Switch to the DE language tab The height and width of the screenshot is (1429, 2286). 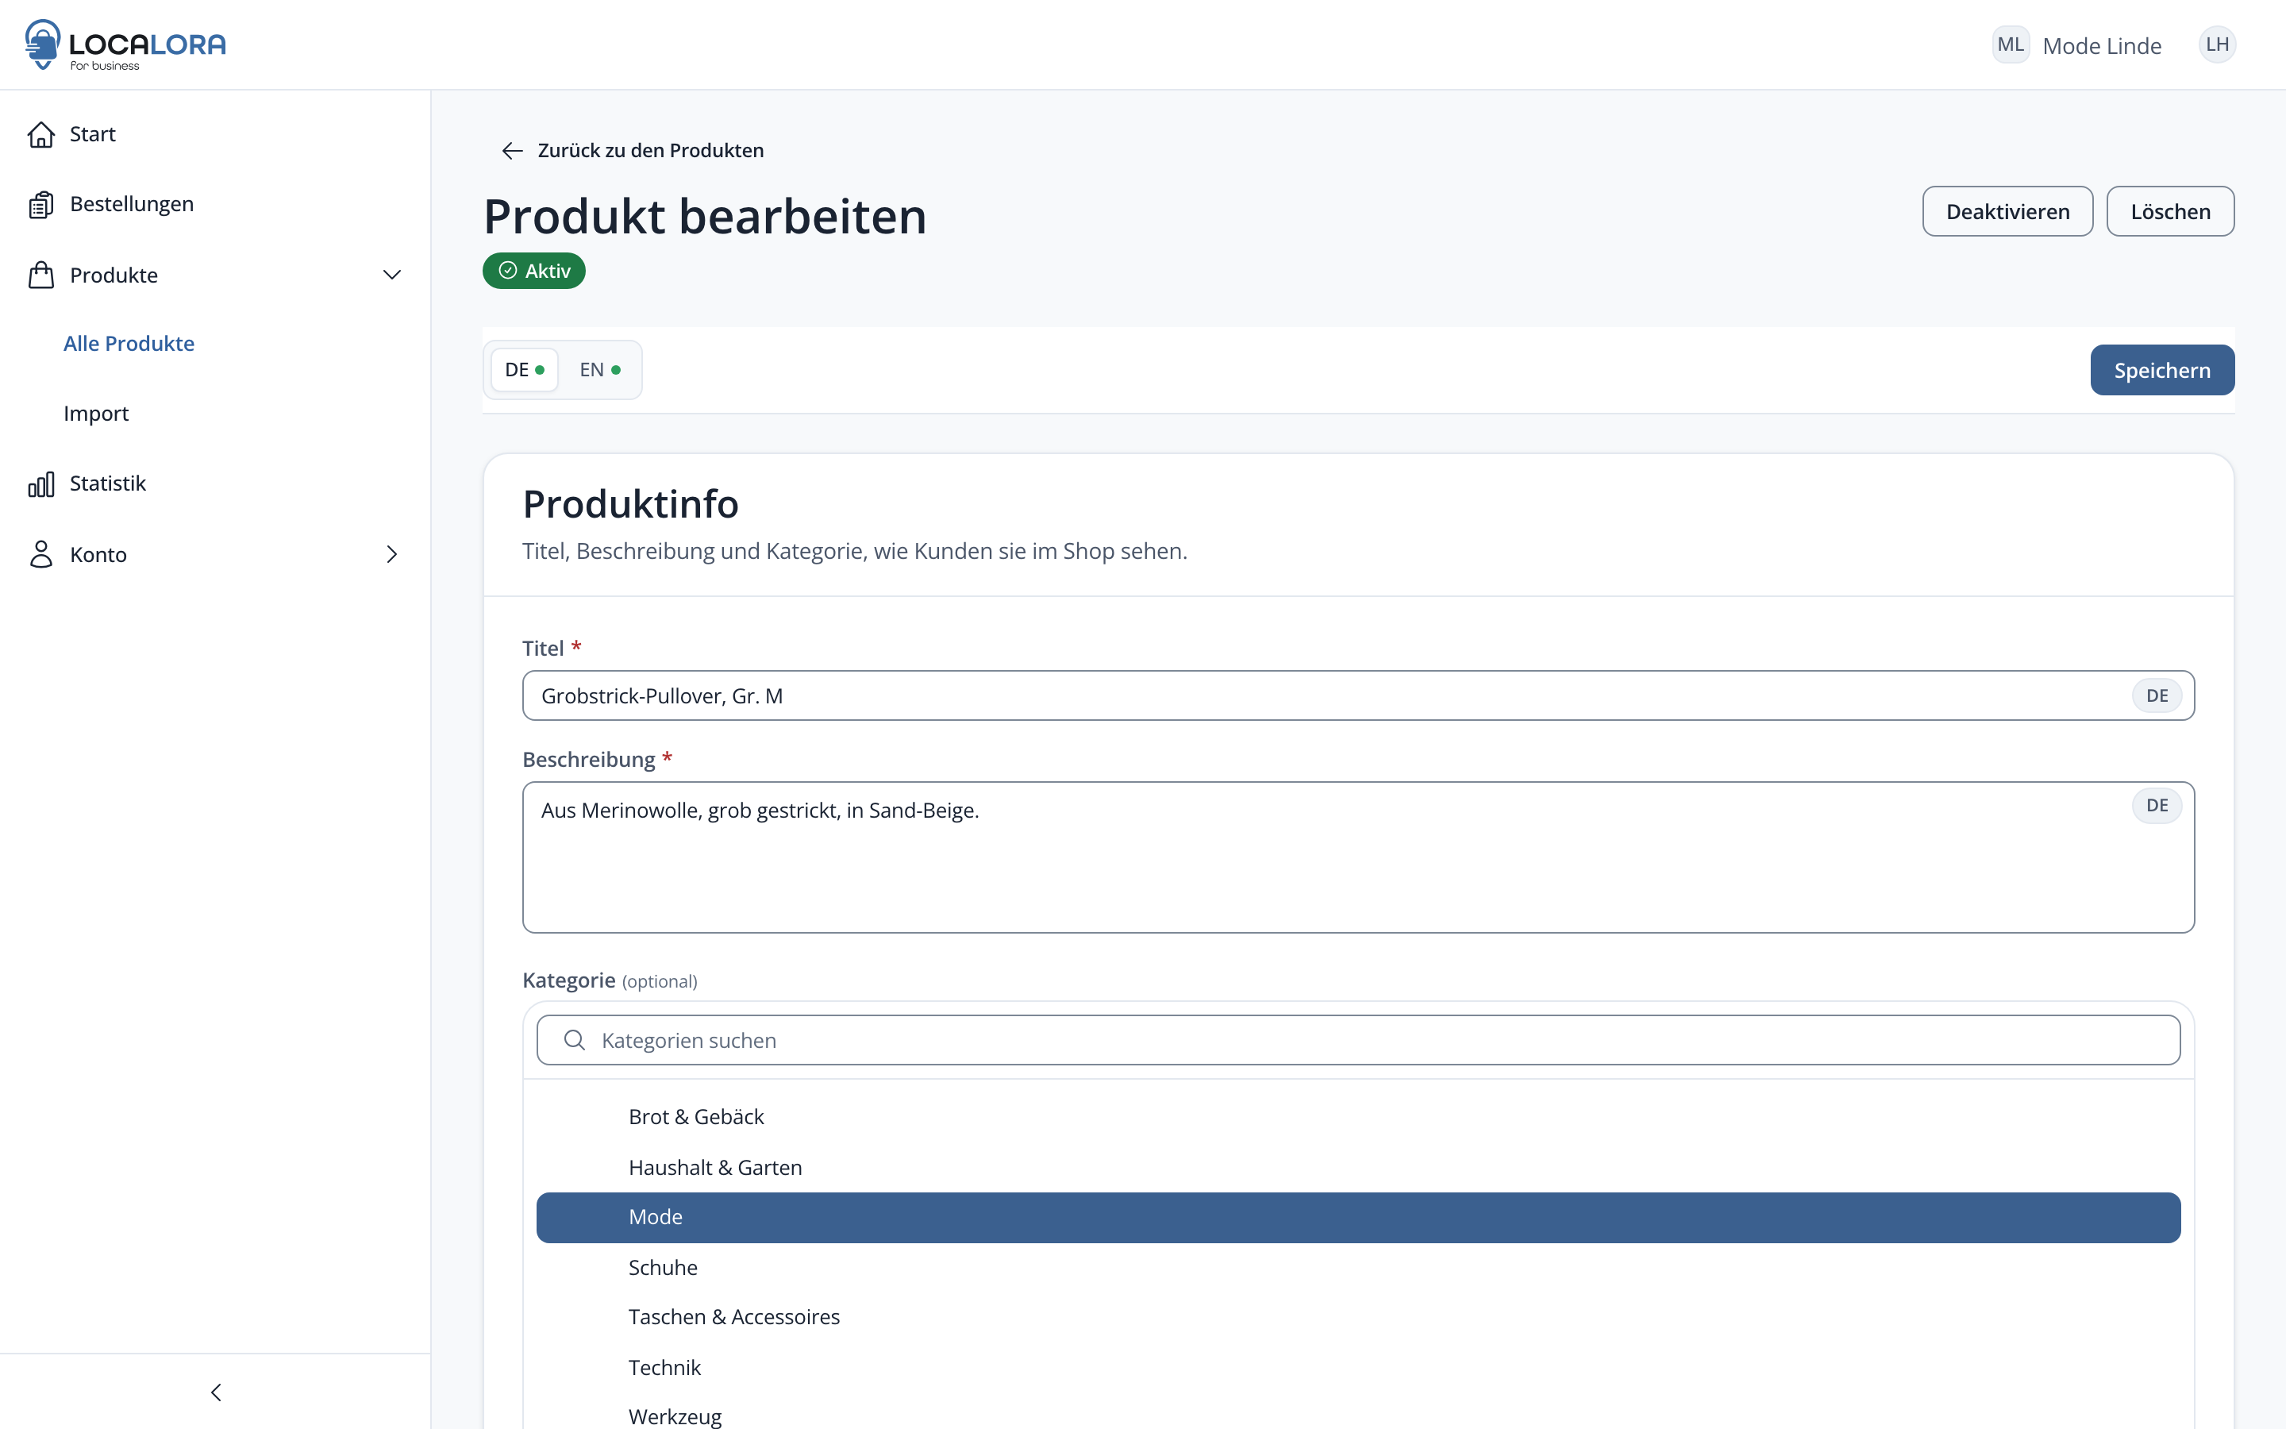click(524, 369)
